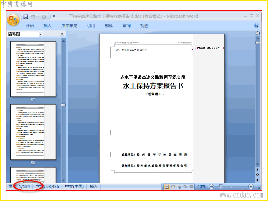Open Word Help question mark icon

point(257,26)
